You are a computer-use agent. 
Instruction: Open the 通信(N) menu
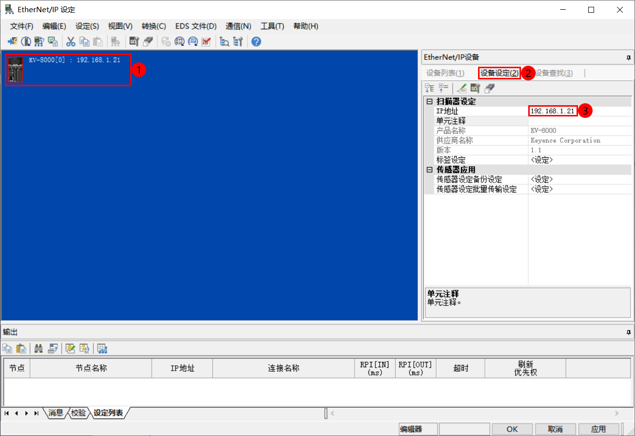click(x=238, y=26)
